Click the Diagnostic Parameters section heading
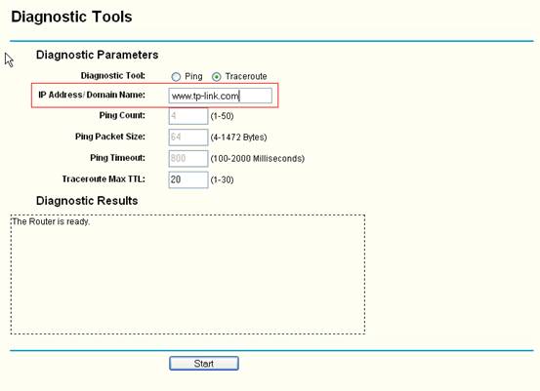Image resolution: width=540 pixels, height=391 pixels. [97, 55]
